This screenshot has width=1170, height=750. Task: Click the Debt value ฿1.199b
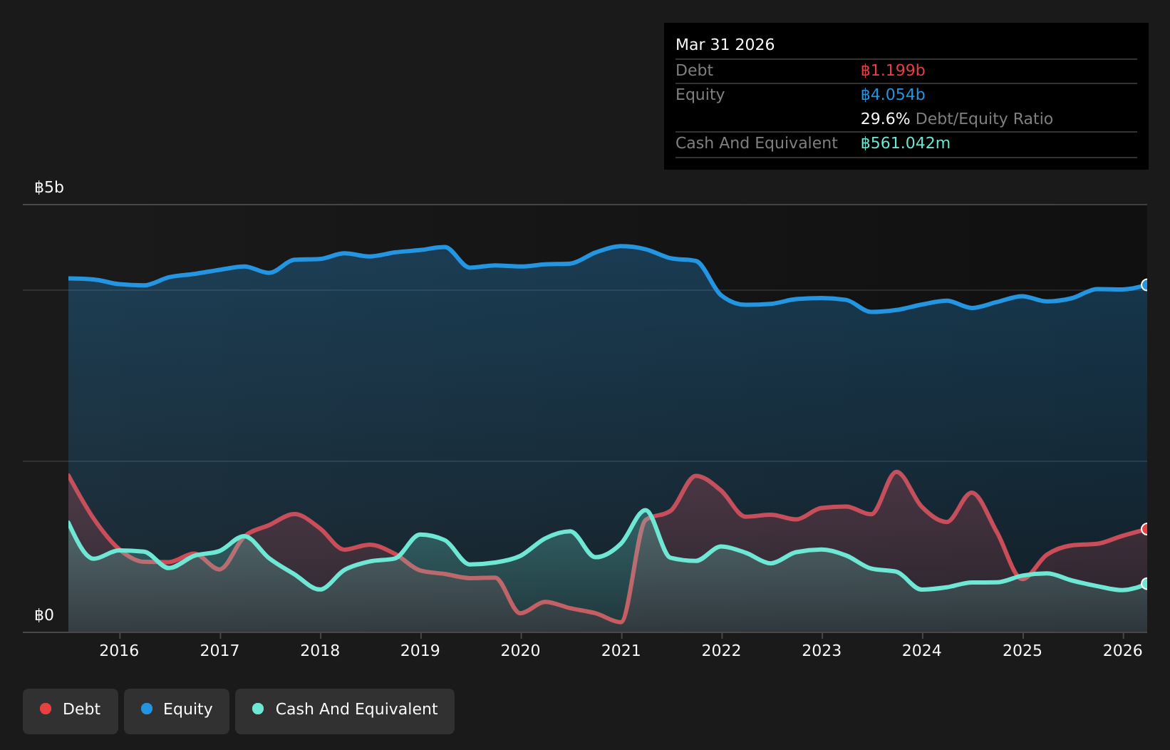click(893, 71)
